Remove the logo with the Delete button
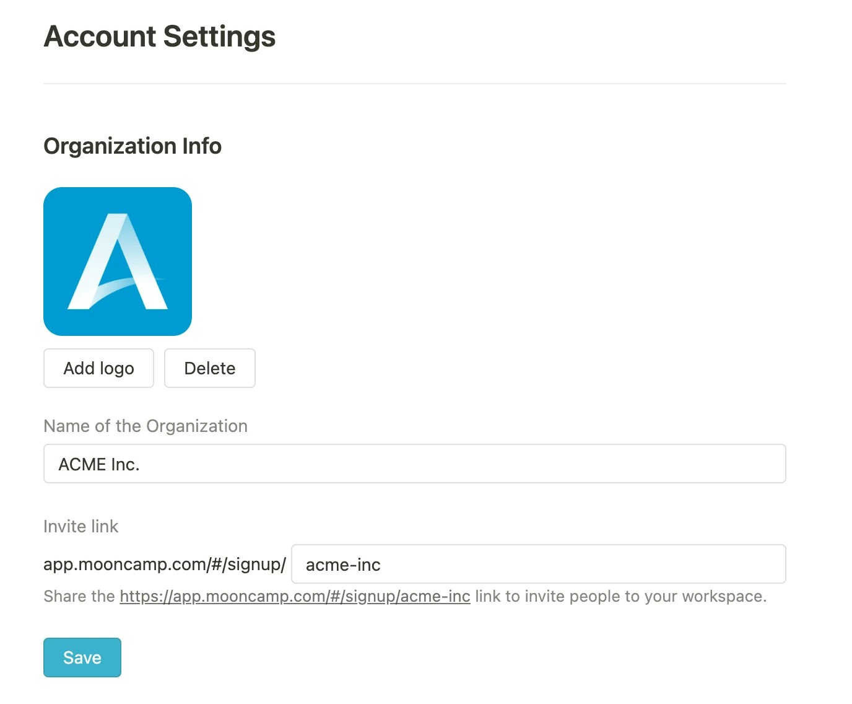This screenshot has height=704, width=852. pyautogui.click(x=209, y=368)
